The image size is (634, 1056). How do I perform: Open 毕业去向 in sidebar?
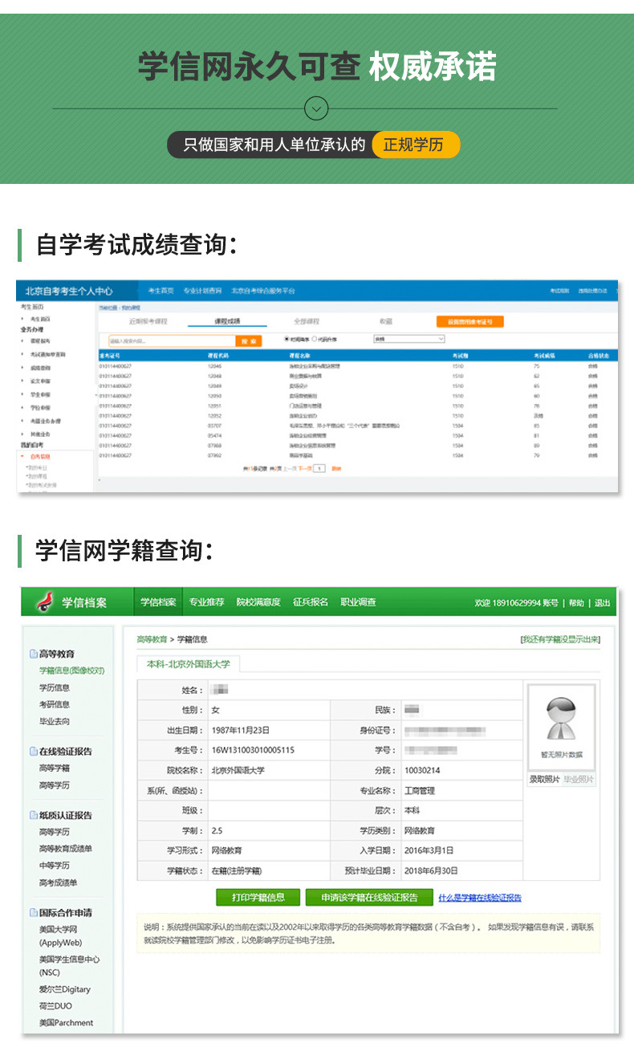pyautogui.click(x=55, y=721)
